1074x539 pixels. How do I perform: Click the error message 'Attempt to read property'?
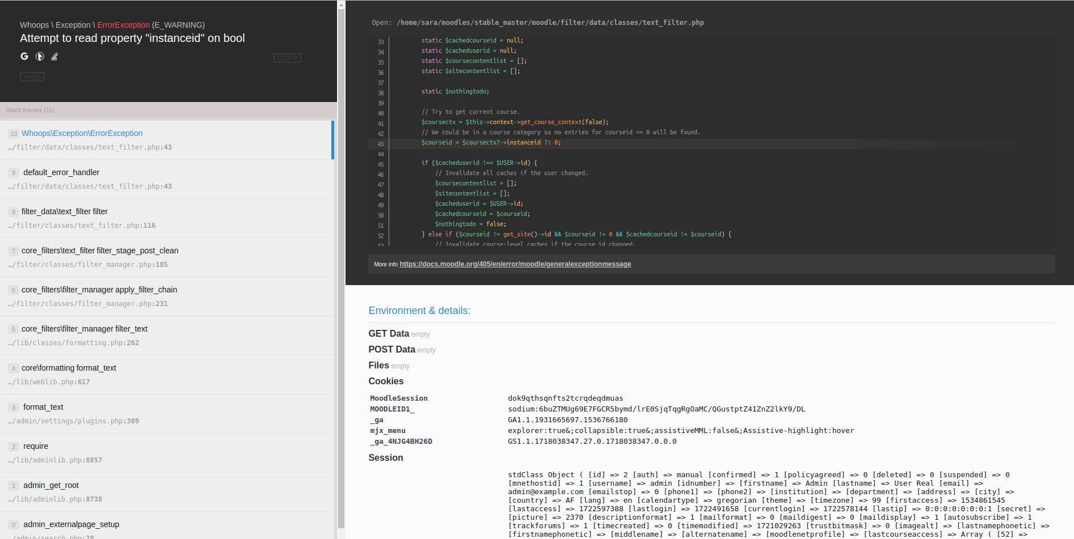click(x=132, y=38)
